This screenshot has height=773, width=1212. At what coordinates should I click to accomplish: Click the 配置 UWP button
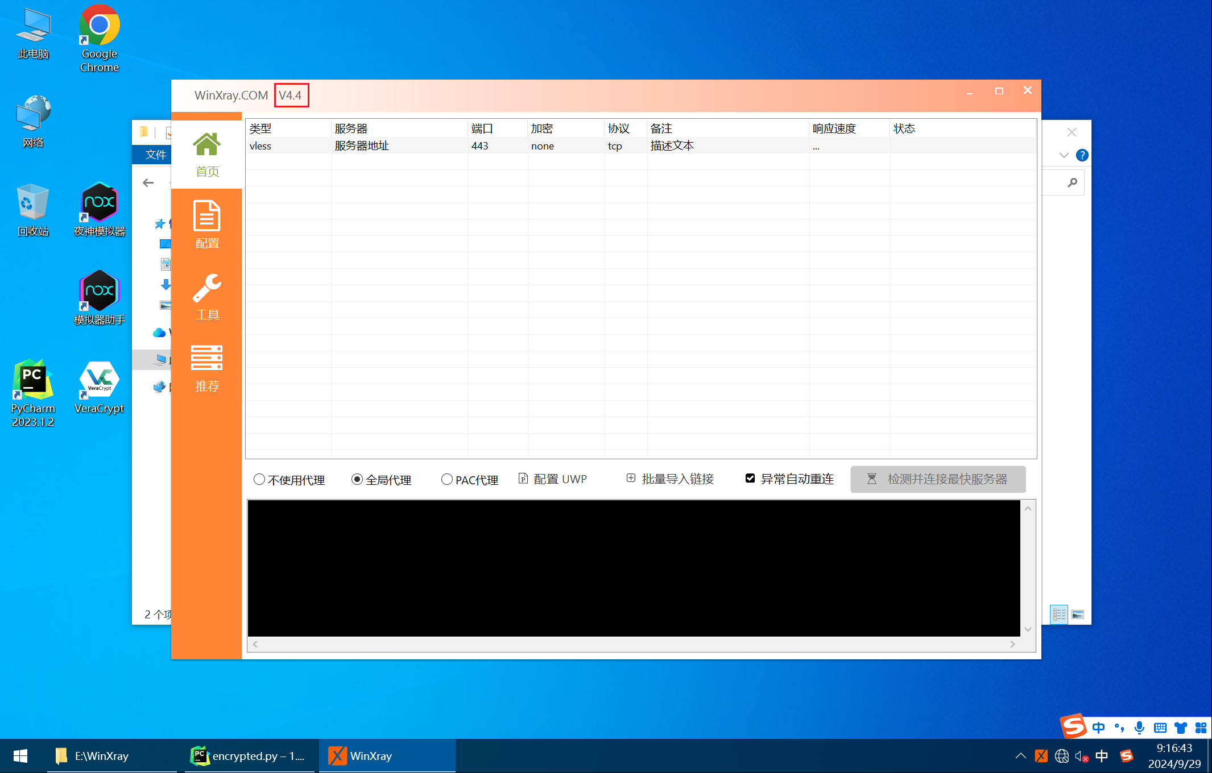[553, 479]
